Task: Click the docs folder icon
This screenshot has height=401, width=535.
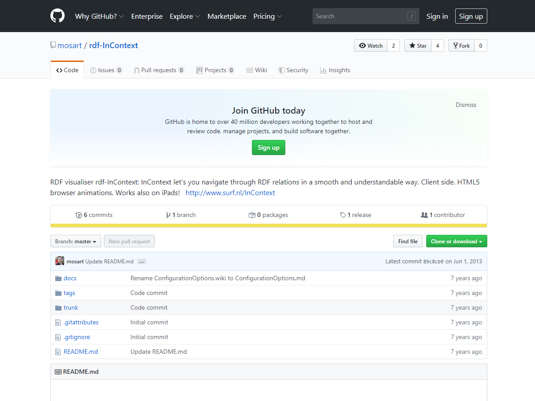Action: [58, 278]
